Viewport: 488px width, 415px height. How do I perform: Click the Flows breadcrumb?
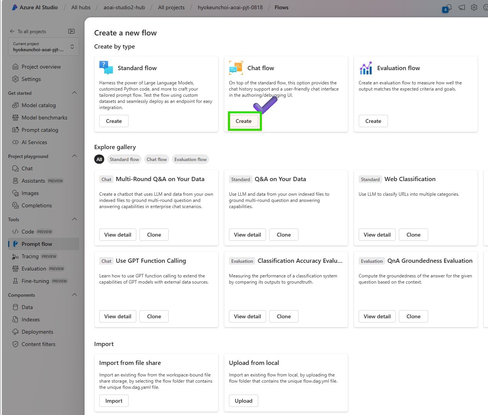pos(281,7)
